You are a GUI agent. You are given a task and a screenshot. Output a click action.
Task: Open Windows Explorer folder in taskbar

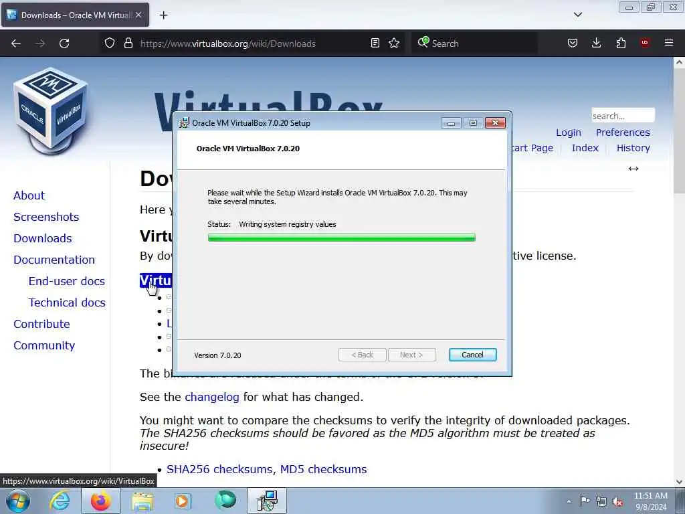[142, 501]
